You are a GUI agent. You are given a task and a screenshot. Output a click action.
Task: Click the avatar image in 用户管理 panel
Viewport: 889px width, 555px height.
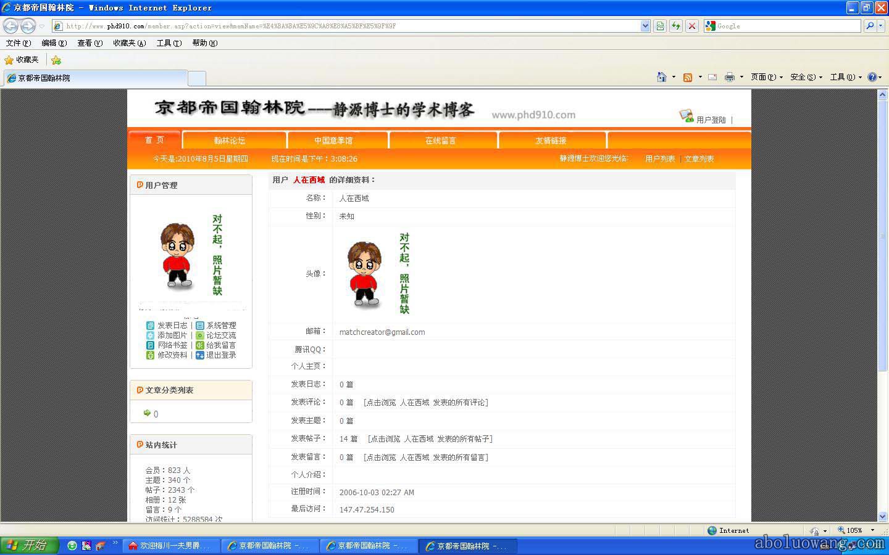pyautogui.click(x=191, y=255)
